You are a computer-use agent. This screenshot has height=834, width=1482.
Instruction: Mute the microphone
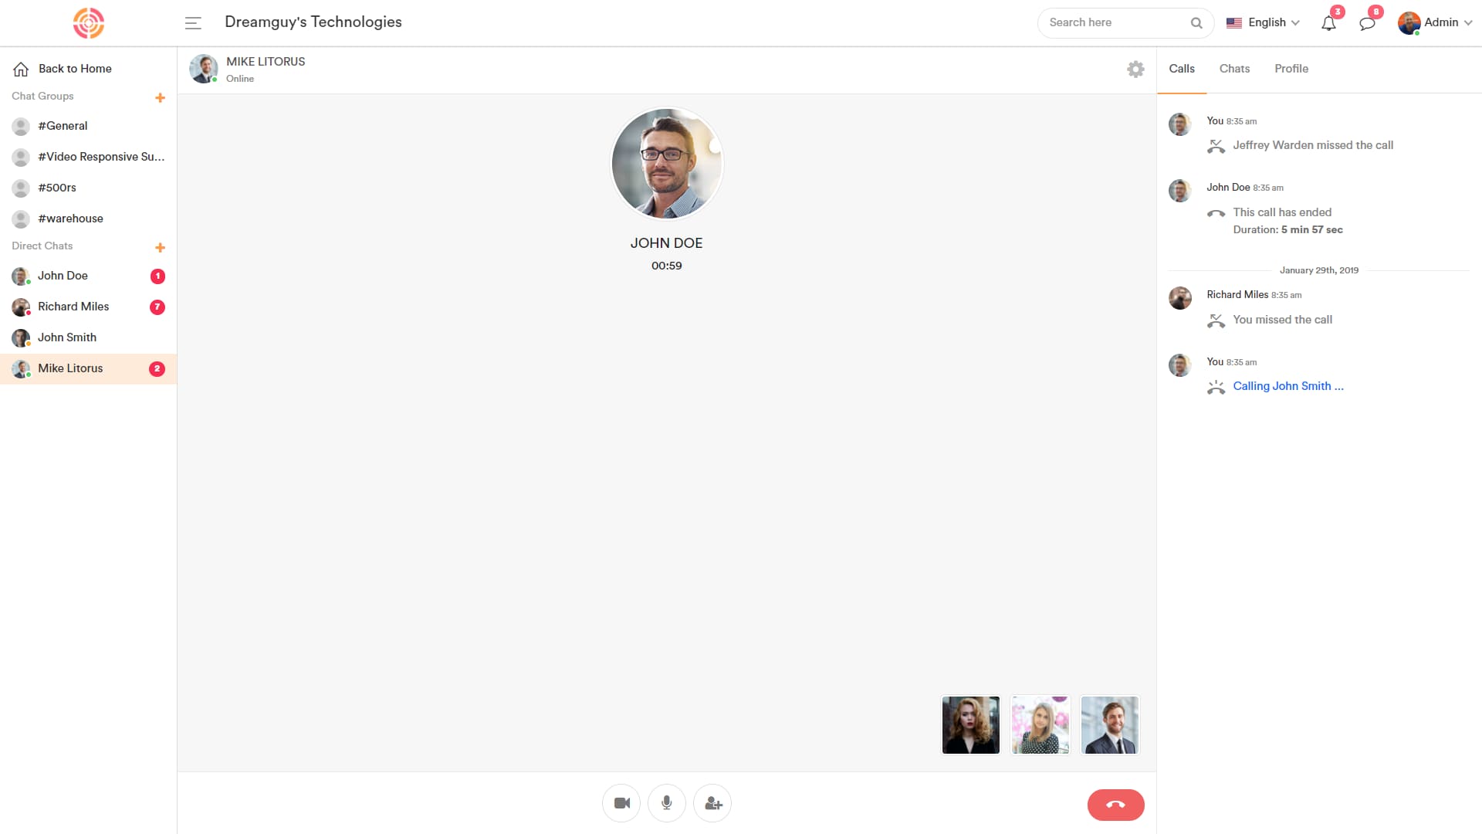click(667, 803)
